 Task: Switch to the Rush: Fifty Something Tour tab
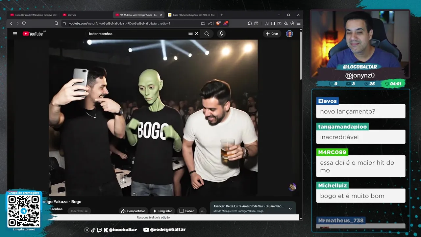tap(191, 15)
